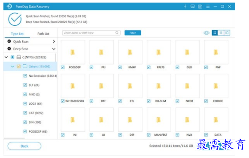Open the PCKGDEP folder thumbnail
The width and height of the screenshot is (249, 158).
click(x=73, y=52)
